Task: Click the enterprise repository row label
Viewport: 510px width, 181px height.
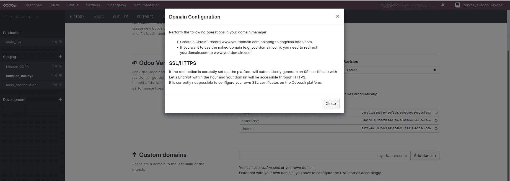Action: [250, 121]
